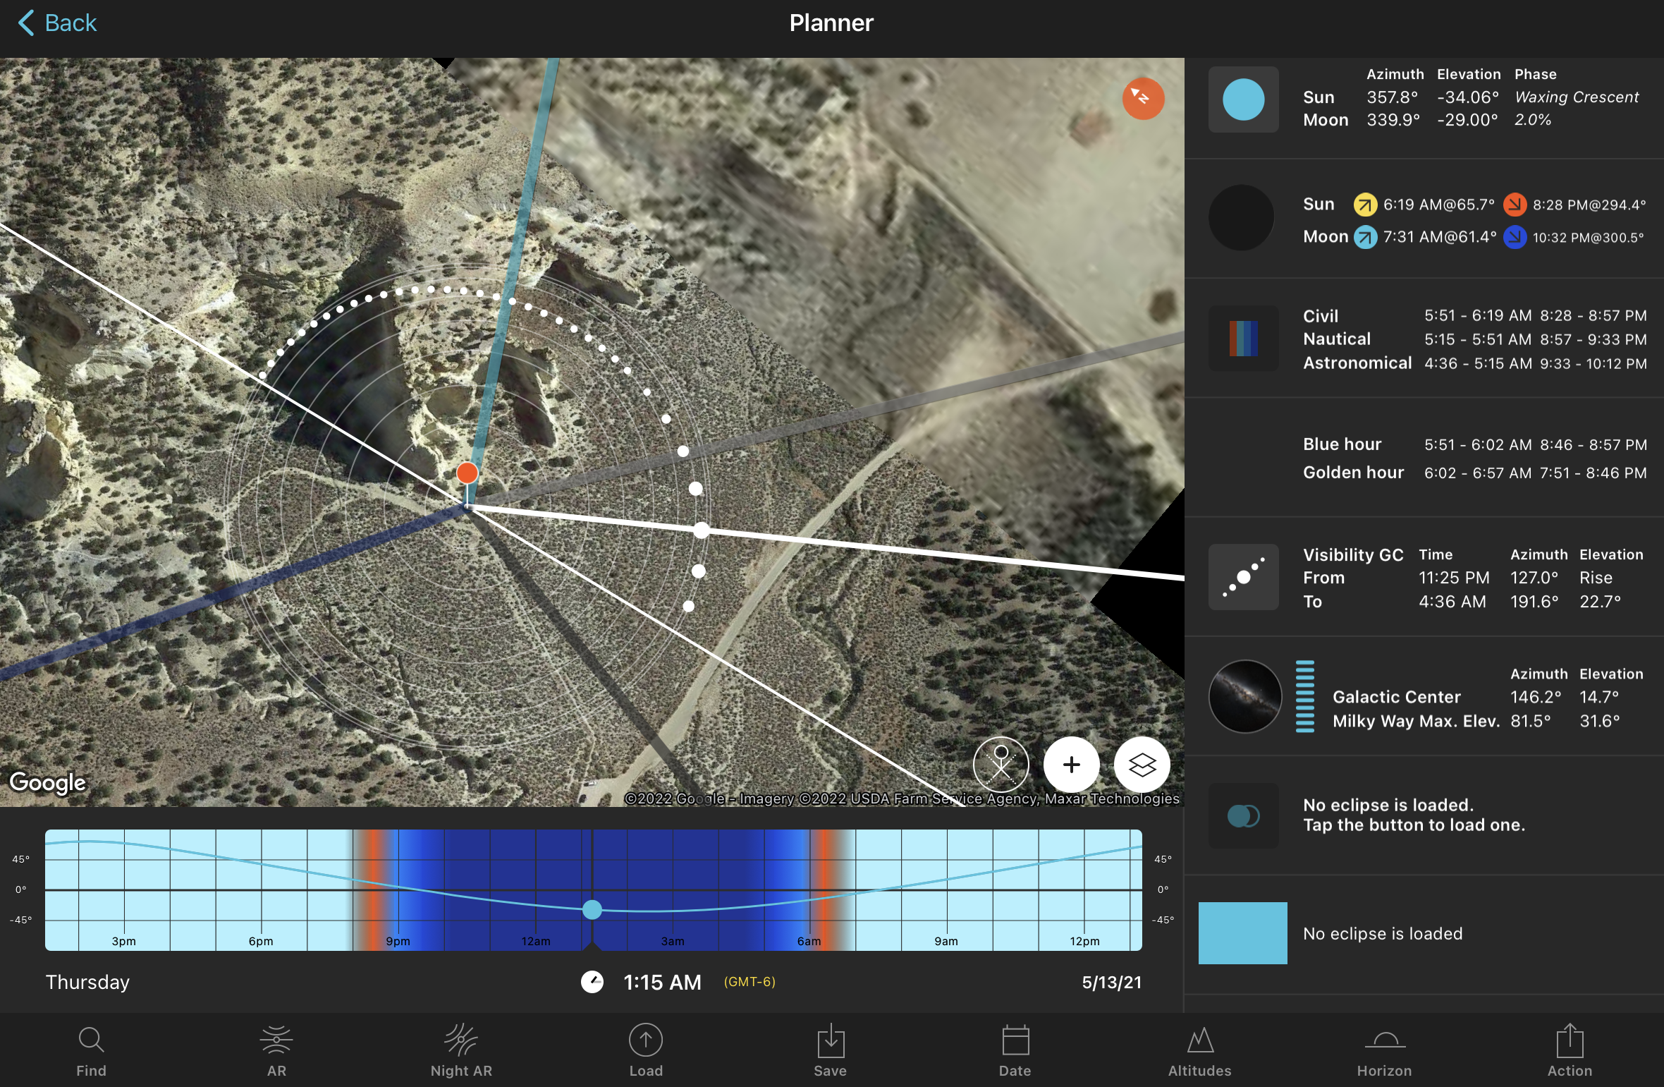Open the Find search tool
1664x1087 pixels.
pos(91,1050)
